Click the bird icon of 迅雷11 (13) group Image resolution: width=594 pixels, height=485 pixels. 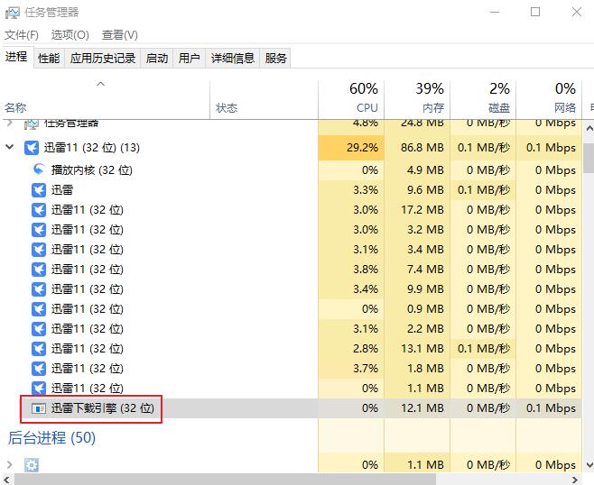32,147
